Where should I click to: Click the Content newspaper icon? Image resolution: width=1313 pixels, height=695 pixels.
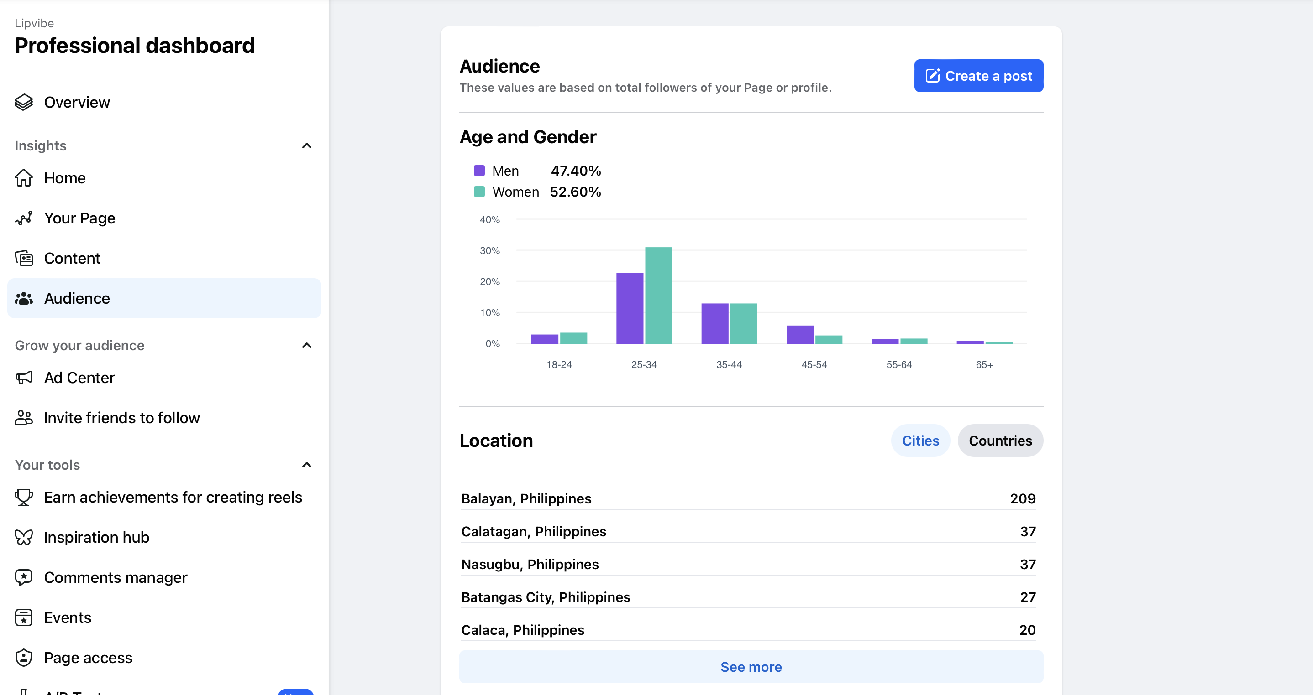[x=23, y=258]
